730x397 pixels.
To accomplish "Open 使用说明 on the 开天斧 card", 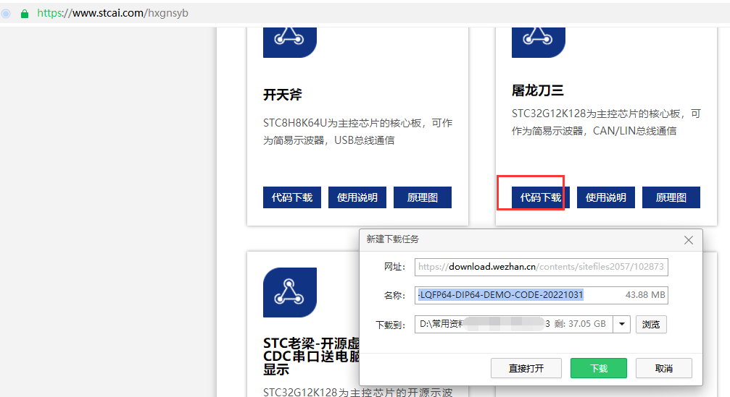I will tap(357, 197).
